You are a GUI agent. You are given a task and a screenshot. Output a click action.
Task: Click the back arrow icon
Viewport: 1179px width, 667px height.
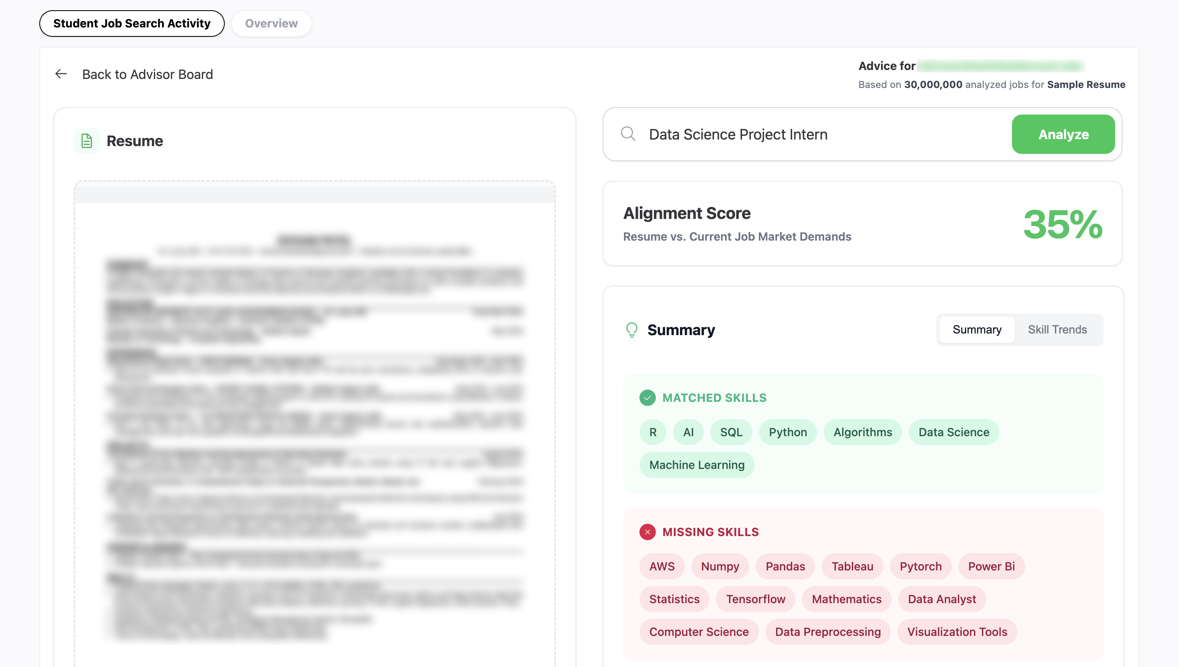61,74
